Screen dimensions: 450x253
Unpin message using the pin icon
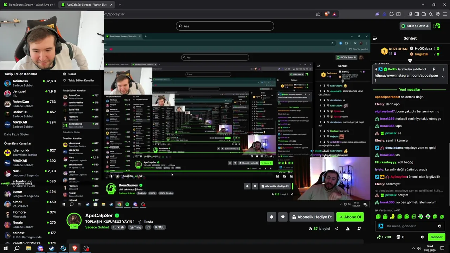click(x=434, y=69)
